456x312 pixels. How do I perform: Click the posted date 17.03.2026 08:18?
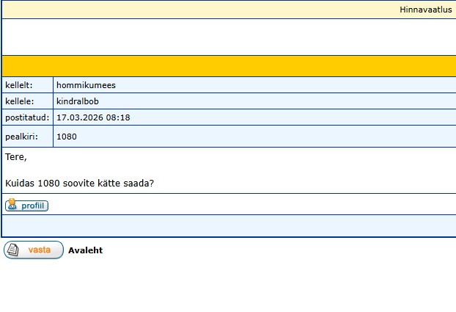[x=93, y=117]
